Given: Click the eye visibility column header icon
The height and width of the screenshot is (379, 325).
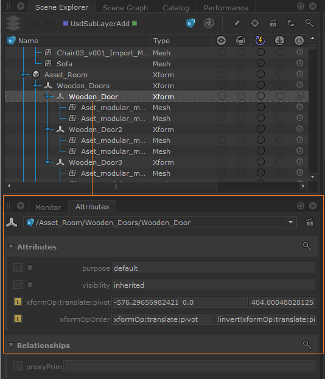Looking at the screenshot, I should coord(222,40).
